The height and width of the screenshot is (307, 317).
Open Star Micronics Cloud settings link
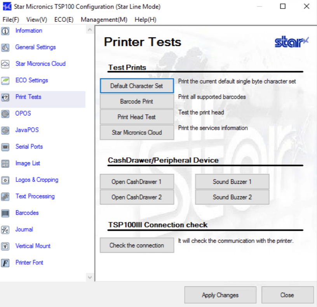click(x=40, y=64)
